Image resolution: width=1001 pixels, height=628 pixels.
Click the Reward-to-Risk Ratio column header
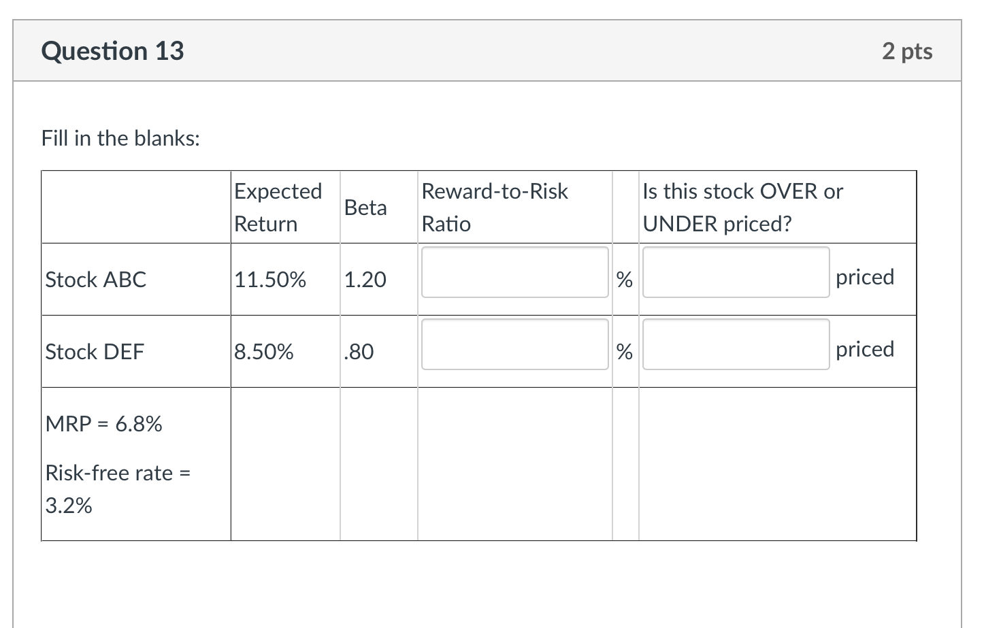(495, 207)
